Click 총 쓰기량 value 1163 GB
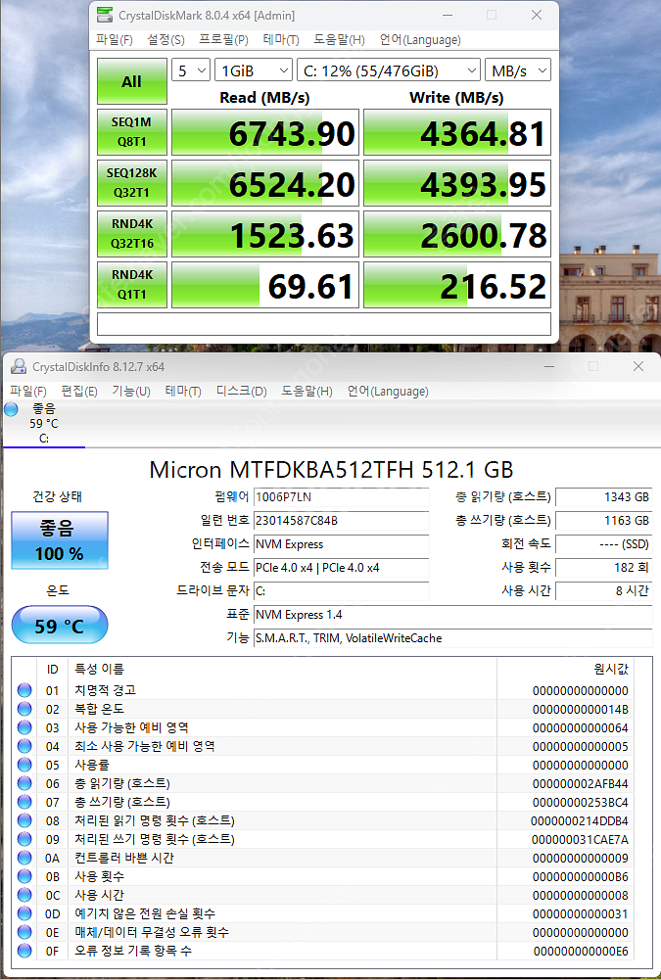This screenshot has width=661, height=980. pyautogui.click(x=603, y=521)
